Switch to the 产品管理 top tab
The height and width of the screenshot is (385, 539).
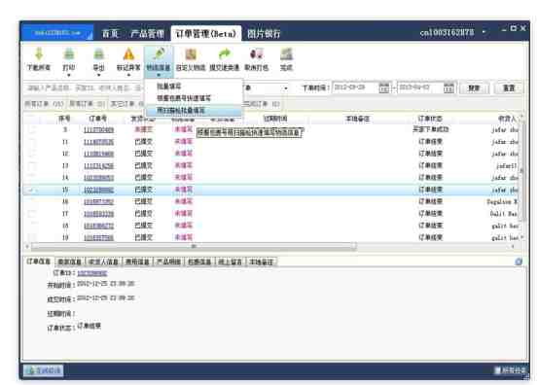tap(147, 34)
